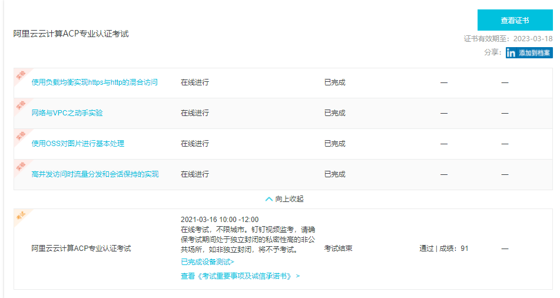This screenshot has width=560, height=298.
Task: Click the LinkedIn 'in' logo icon
Action: 511,53
